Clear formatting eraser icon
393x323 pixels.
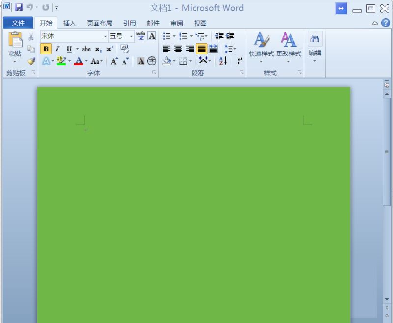tap(125, 49)
